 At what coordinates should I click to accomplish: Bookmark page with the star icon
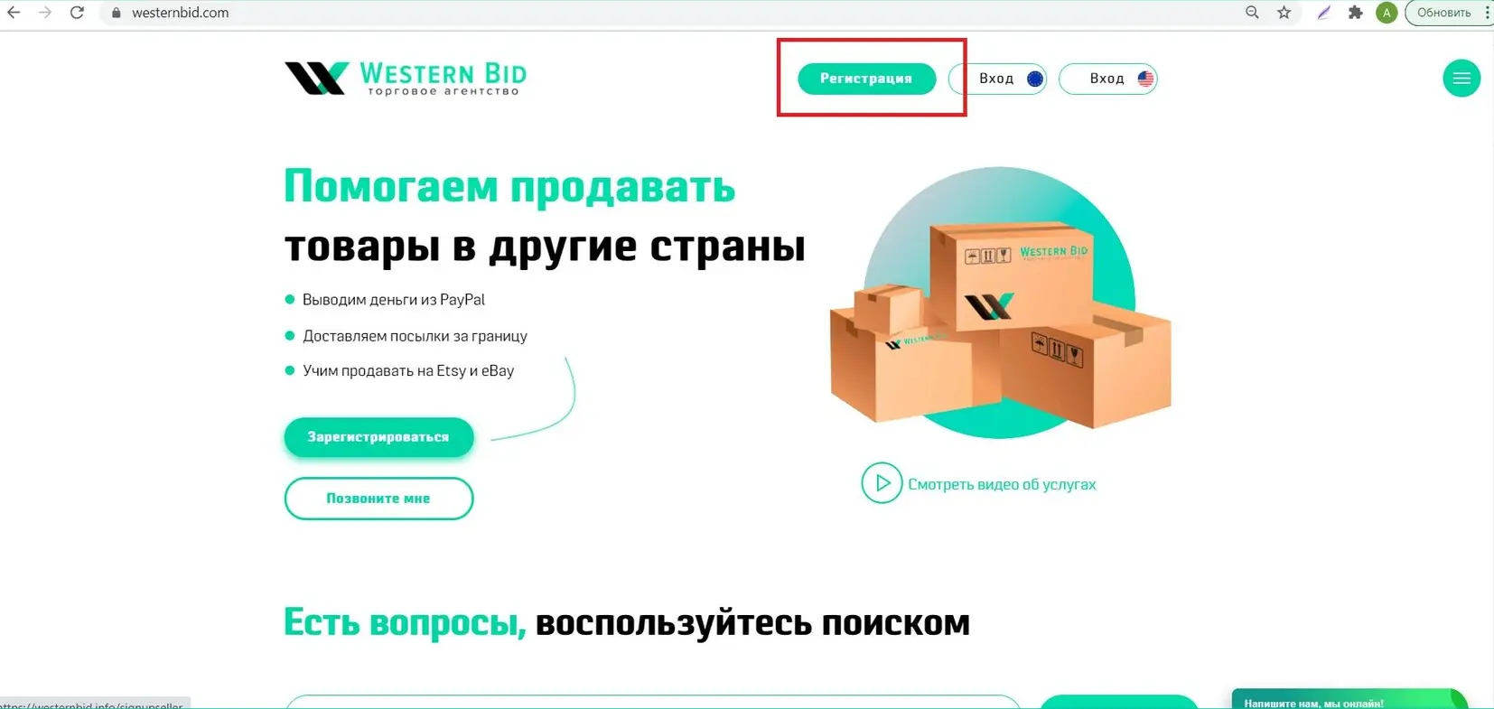click(x=1284, y=13)
